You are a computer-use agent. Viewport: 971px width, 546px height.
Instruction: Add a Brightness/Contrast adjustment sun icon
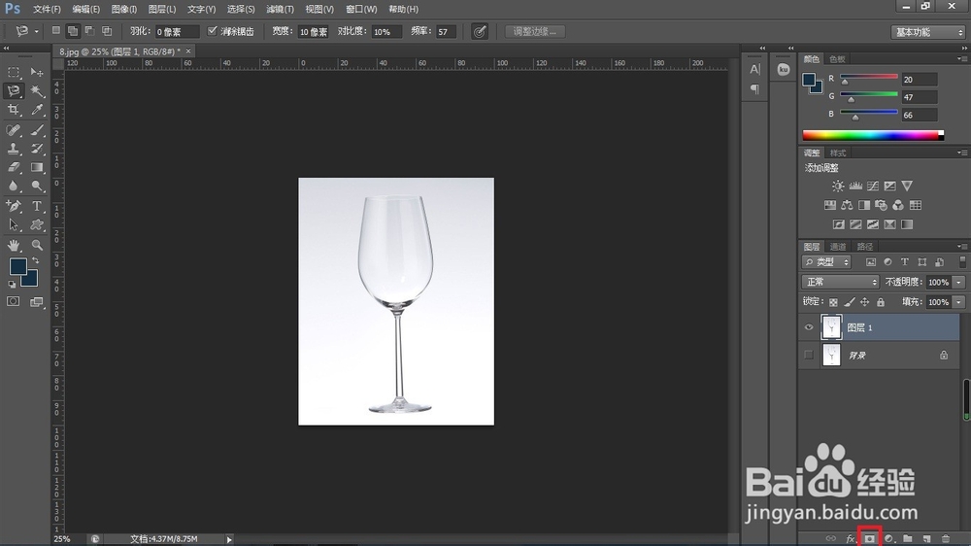[838, 186]
